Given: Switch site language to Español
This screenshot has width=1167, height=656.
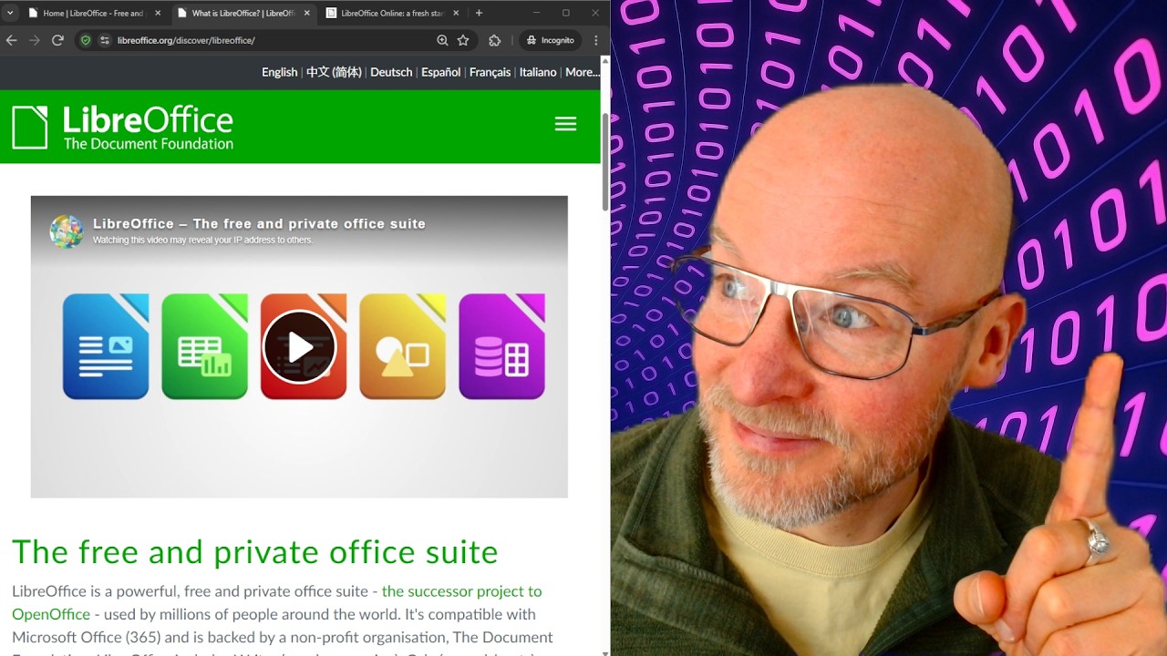Looking at the screenshot, I should point(440,72).
